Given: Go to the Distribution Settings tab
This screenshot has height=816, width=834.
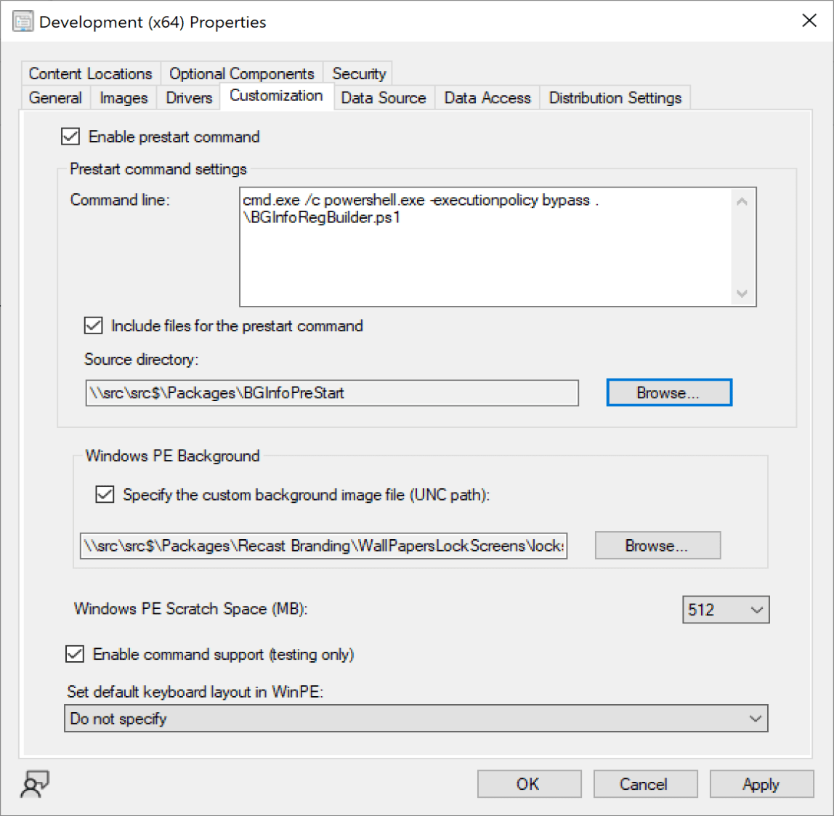Looking at the screenshot, I should pyautogui.click(x=615, y=98).
